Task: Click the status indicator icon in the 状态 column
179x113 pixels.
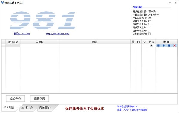Action: (152, 46)
